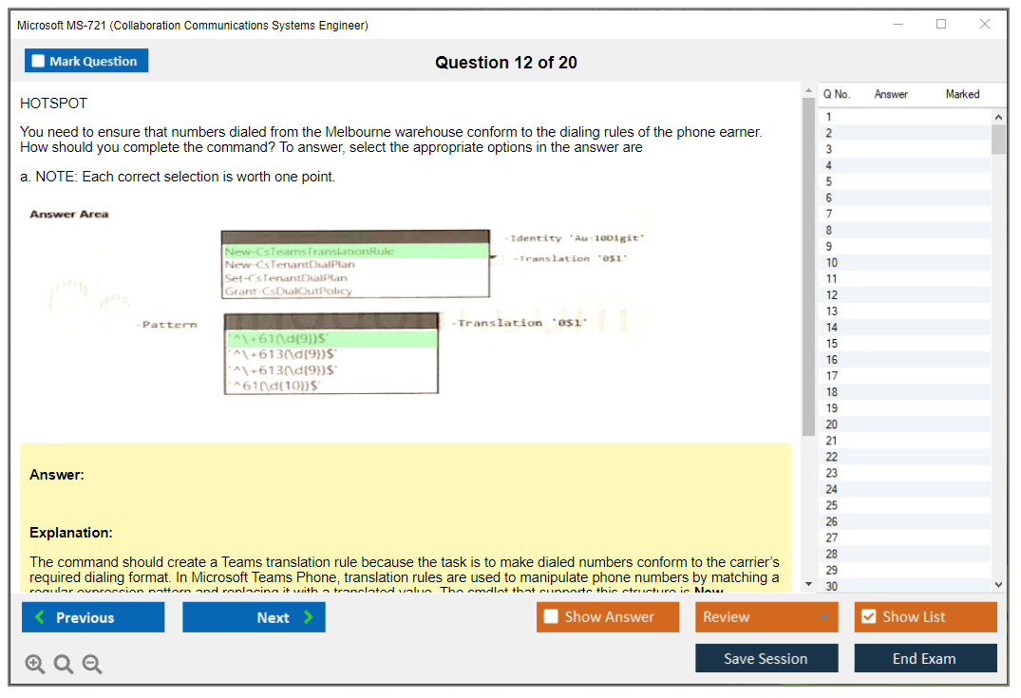The height and width of the screenshot is (698, 1021).
Task: Click the End Exam button
Action: (x=925, y=657)
